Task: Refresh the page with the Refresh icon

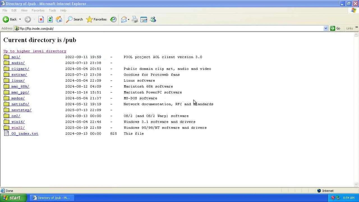Action: (x=50, y=19)
